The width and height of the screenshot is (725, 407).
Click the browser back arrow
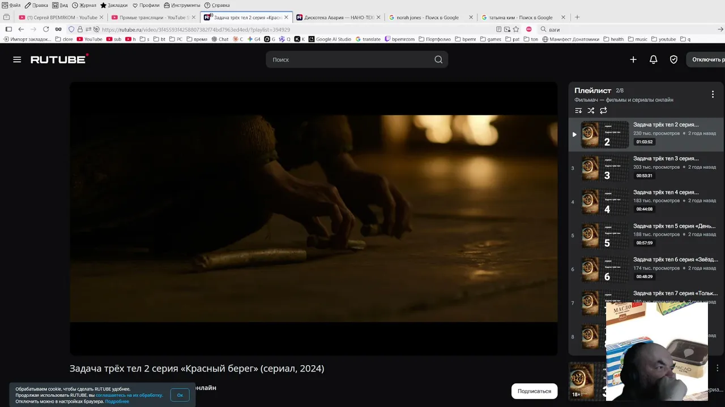[21, 29]
